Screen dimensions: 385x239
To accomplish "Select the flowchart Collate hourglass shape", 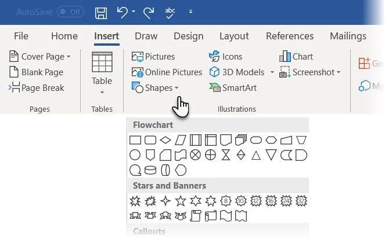I will (226, 155).
